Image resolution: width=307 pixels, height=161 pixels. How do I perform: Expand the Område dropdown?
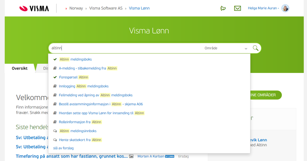tap(226, 48)
